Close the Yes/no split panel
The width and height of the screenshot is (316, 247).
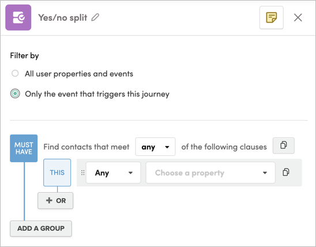(298, 17)
